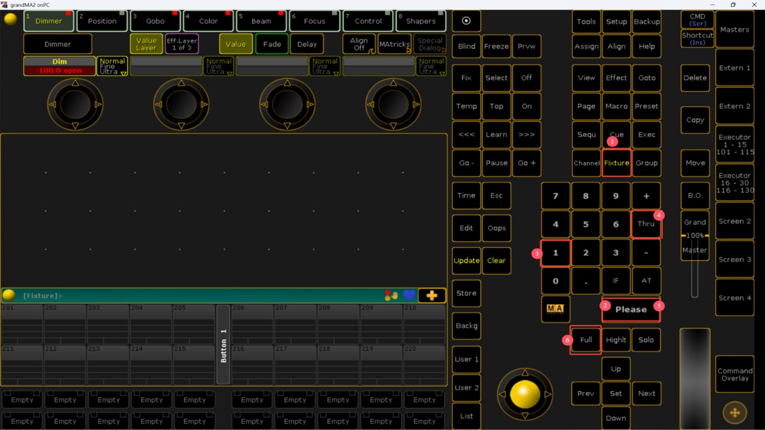Click the round move icon below Command Overlay
The image size is (765, 430).
735,413
